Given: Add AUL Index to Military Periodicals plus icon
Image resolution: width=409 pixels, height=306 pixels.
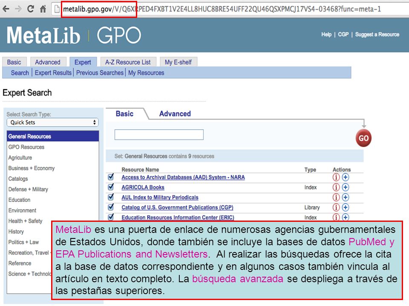Looking at the screenshot, I should pos(346,197).
